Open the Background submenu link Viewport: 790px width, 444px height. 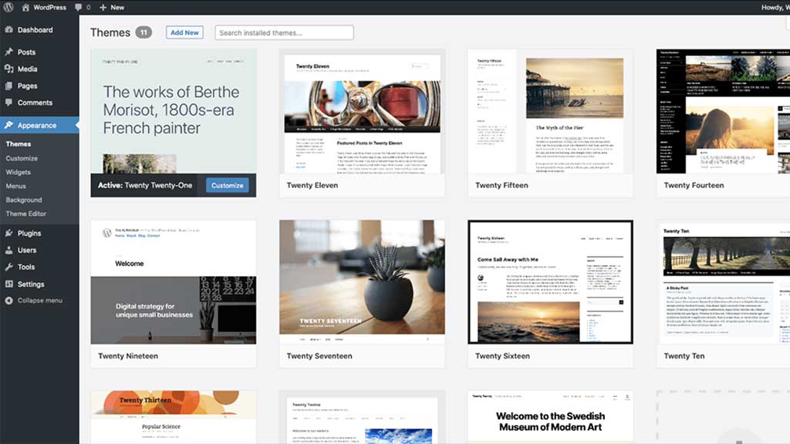click(x=24, y=200)
